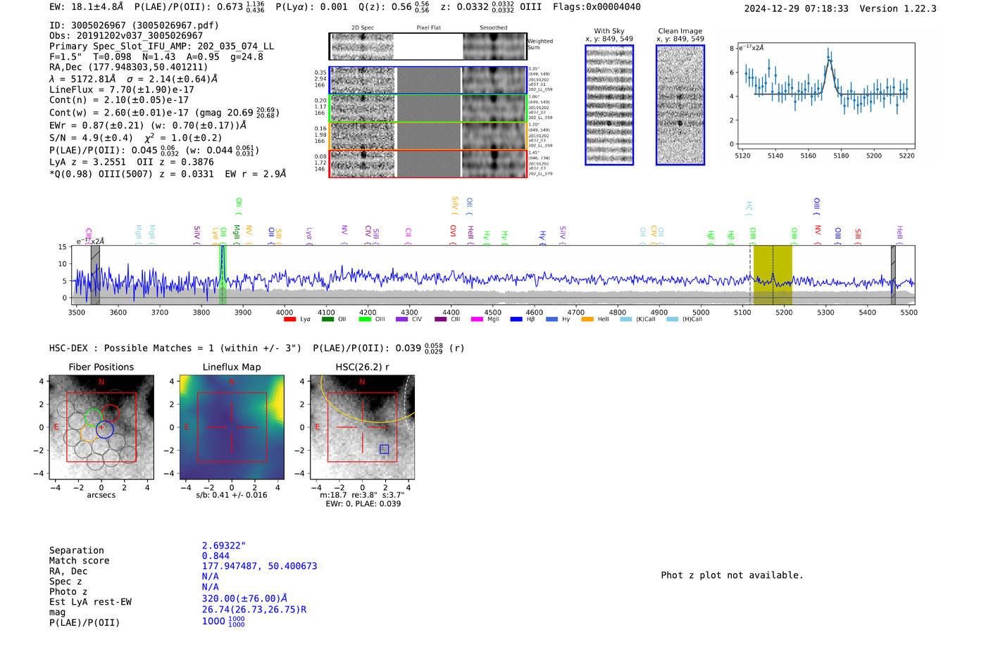Click the green highlighted line near 3850Å
Screen dimensions: 986x671
pos(223,275)
